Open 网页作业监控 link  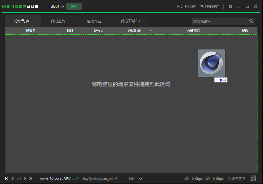187,7
